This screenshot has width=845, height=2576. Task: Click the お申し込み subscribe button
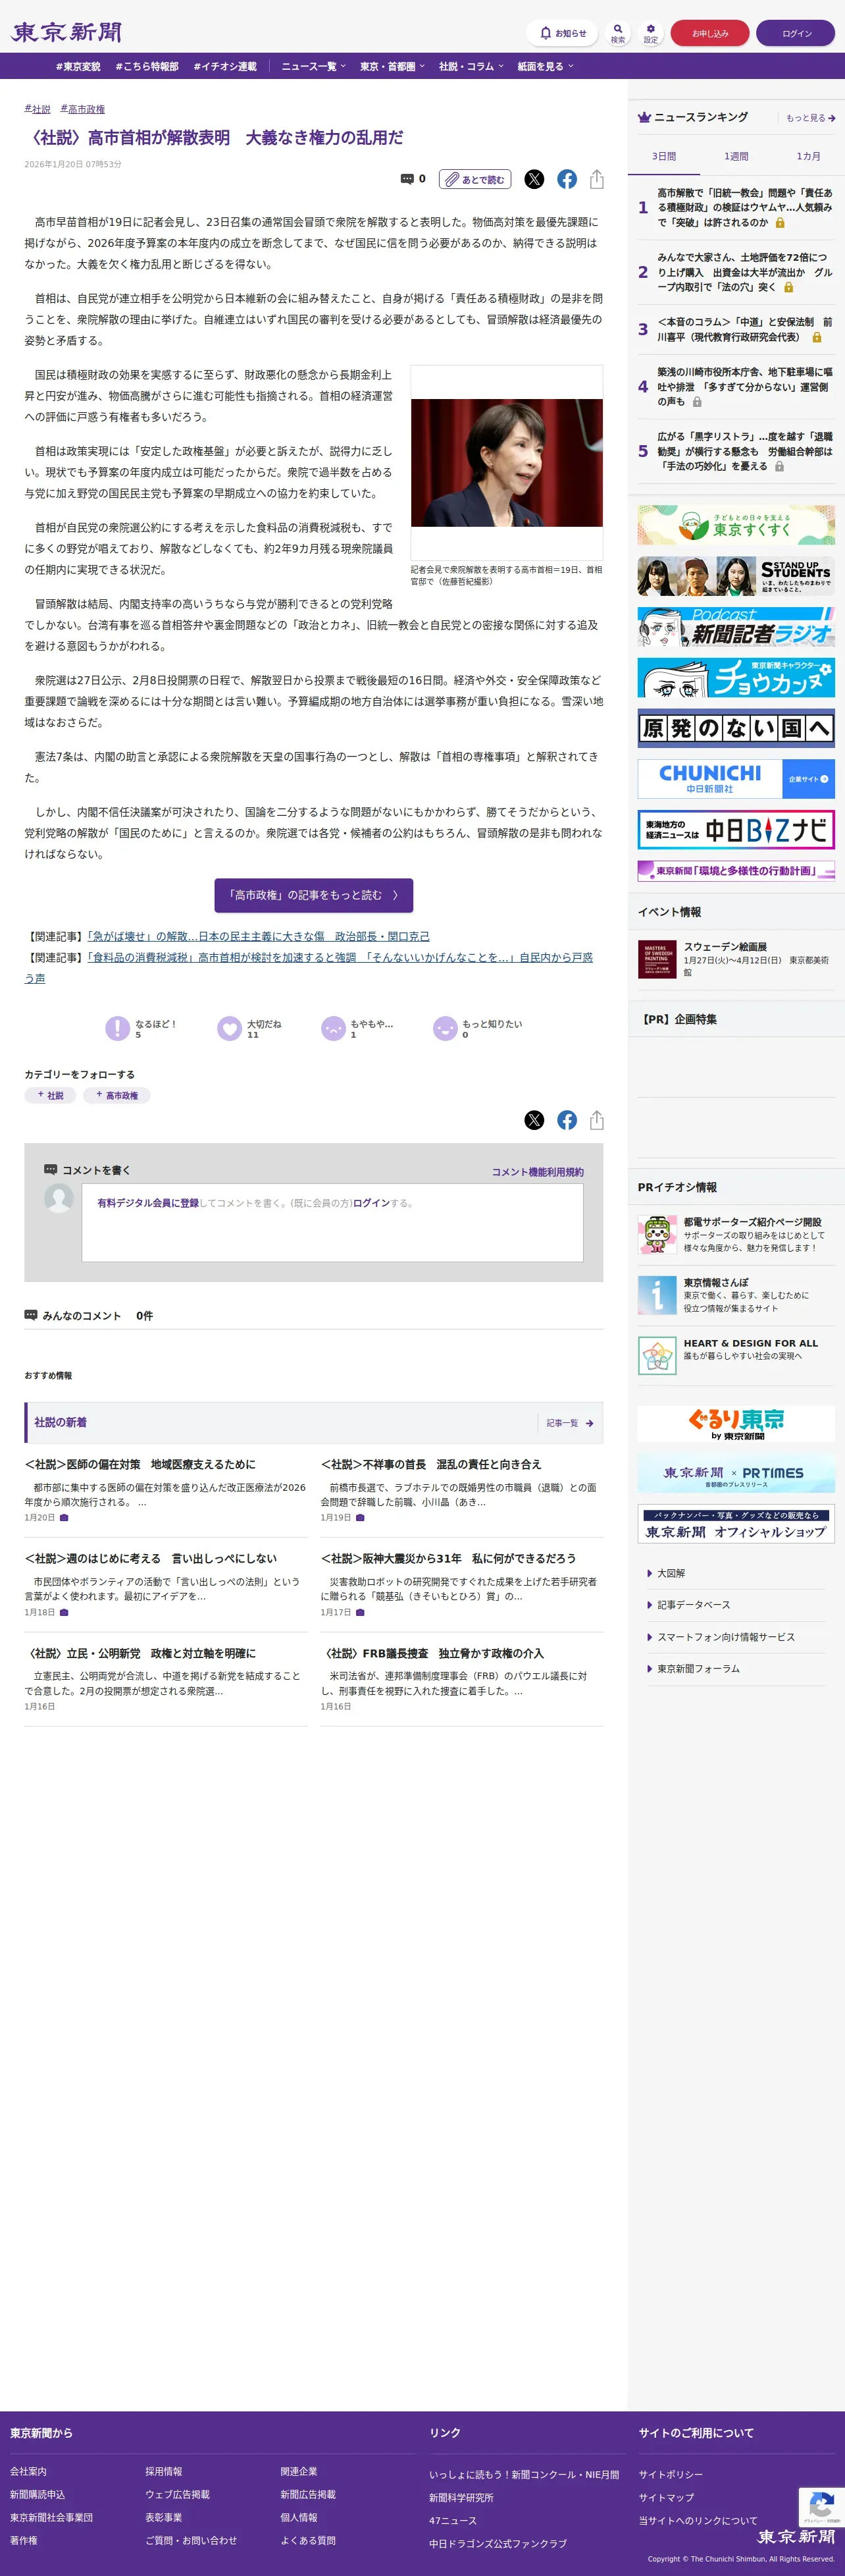[710, 33]
